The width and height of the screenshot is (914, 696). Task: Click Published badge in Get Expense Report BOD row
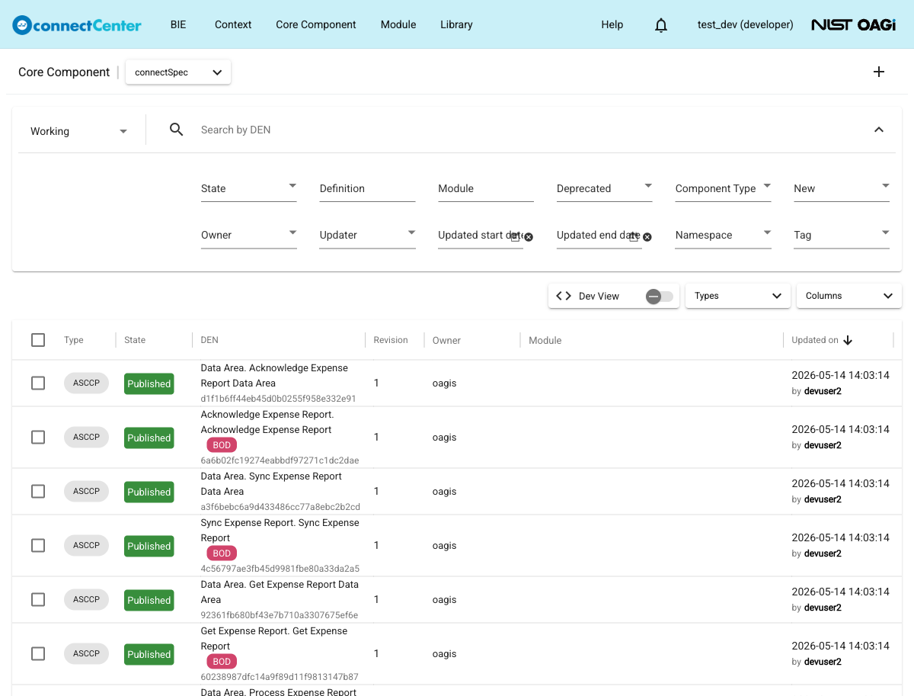point(149,654)
